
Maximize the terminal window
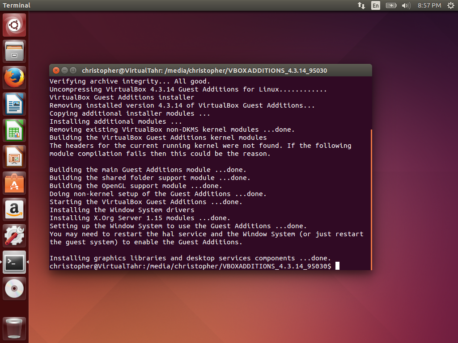click(x=73, y=70)
